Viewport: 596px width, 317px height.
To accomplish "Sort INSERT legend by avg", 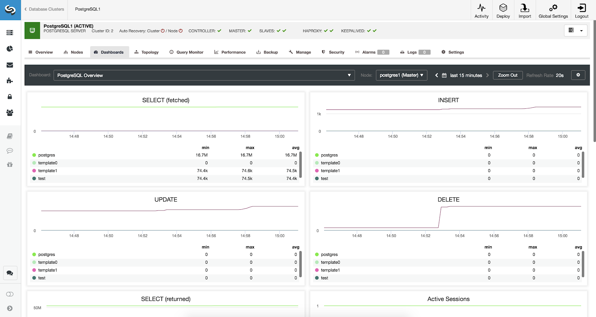I will [578, 148].
